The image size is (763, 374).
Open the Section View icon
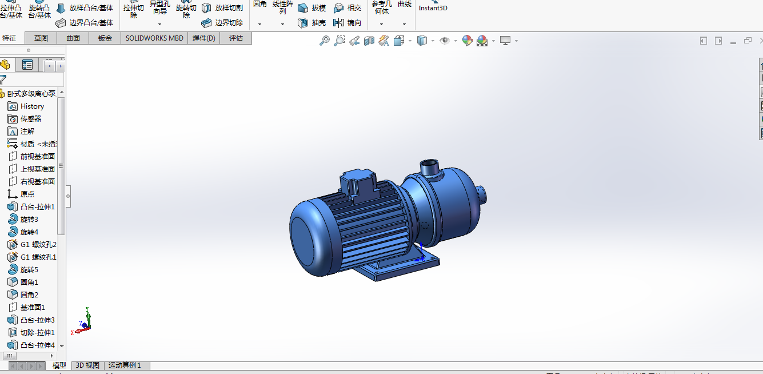pos(369,41)
